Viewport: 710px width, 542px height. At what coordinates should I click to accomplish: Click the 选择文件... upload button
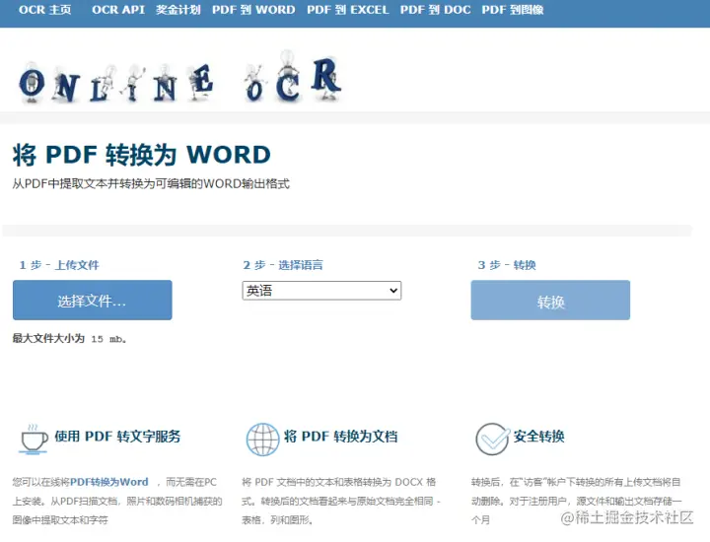tap(93, 300)
